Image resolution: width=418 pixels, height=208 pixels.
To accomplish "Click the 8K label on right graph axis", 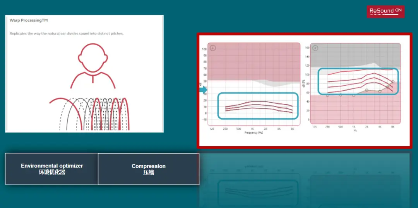I will 392,126.
